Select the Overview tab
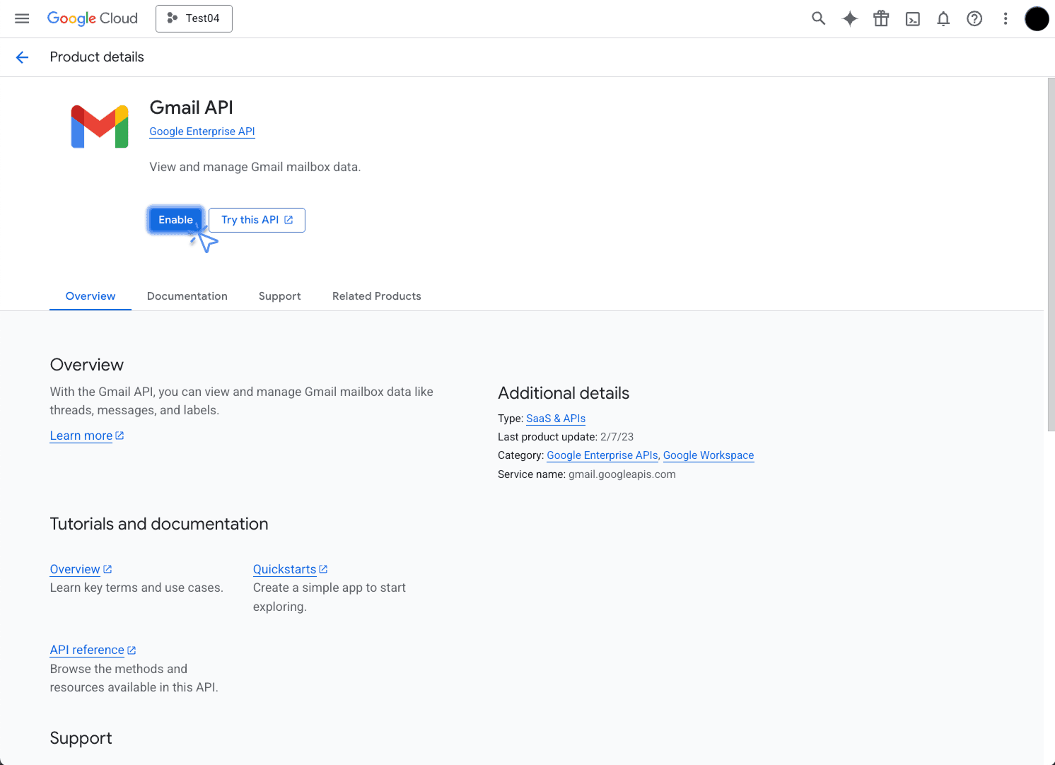The height and width of the screenshot is (765, 1055). tap(91, 296)
